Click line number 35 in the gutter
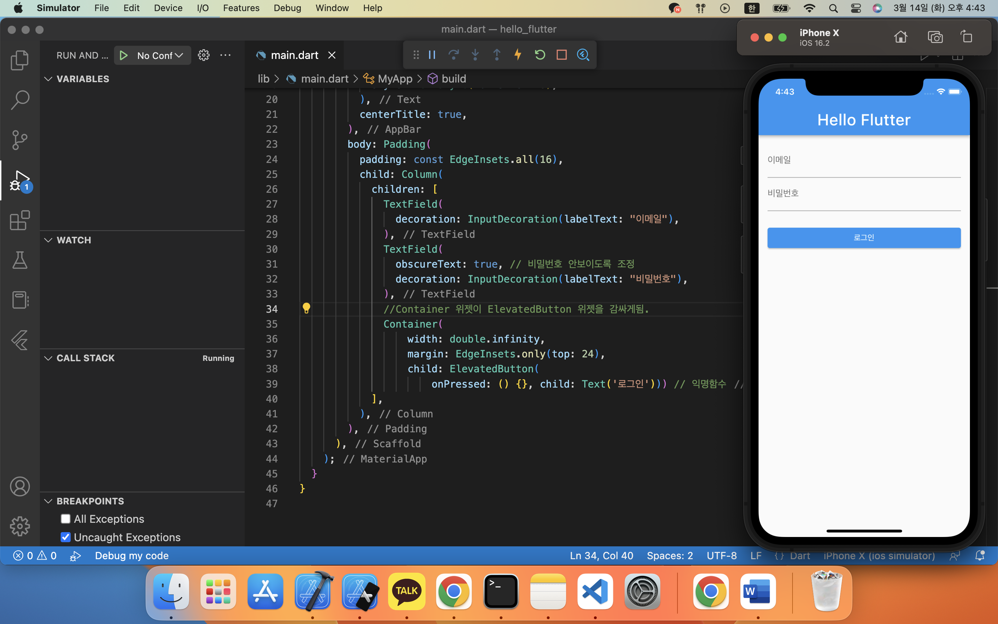Image resolution: width=998 pixels, height=624 pixels. coord(271,324)
